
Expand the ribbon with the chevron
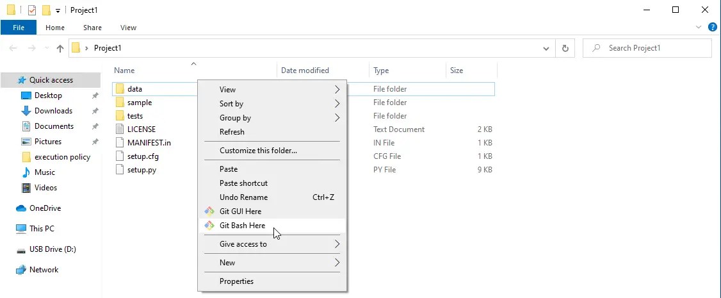tap(699, 28)
